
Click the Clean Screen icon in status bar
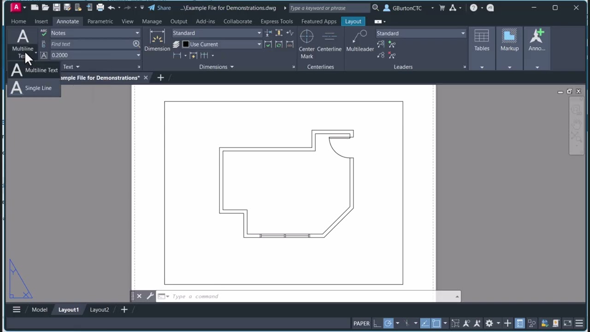(567, 323)
